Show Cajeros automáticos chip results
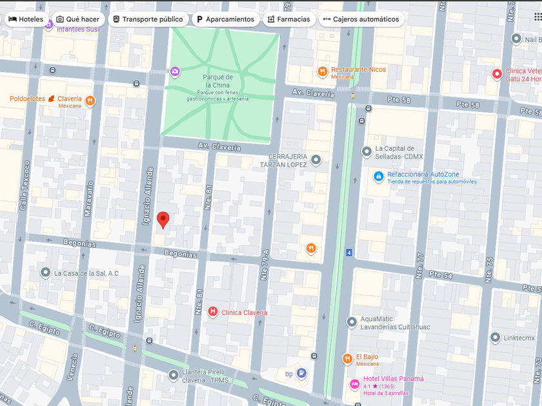This screenshot has width=542, height=406. (361, 19)
